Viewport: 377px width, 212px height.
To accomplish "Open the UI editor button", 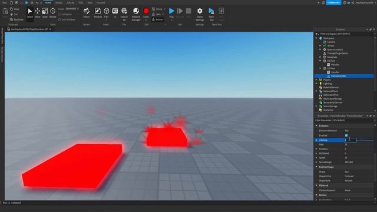I will [x=115, y=14].
